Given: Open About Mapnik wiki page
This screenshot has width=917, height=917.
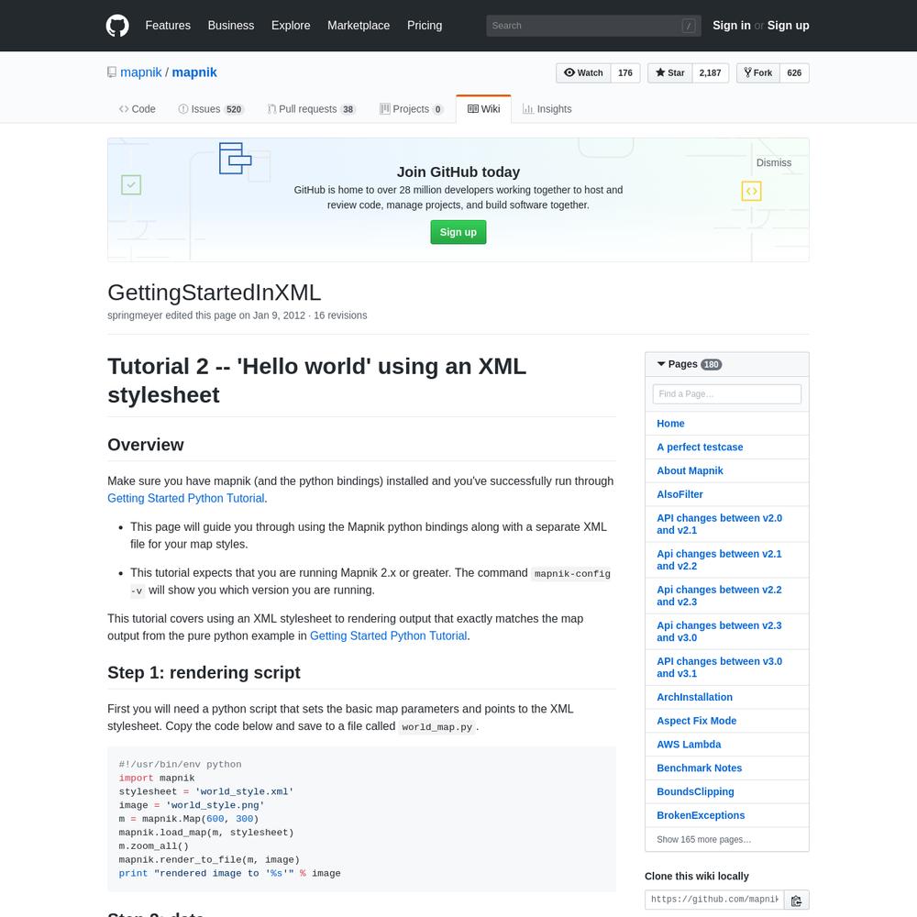Looking at the screenshot, I should pos(691,470).
